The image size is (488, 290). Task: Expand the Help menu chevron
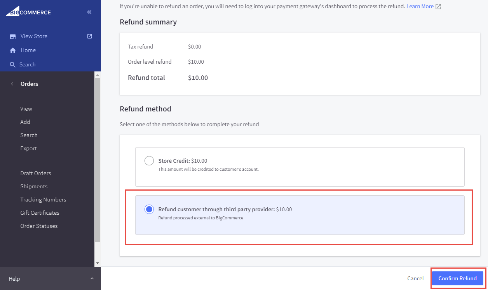click(x=92, y=279)
